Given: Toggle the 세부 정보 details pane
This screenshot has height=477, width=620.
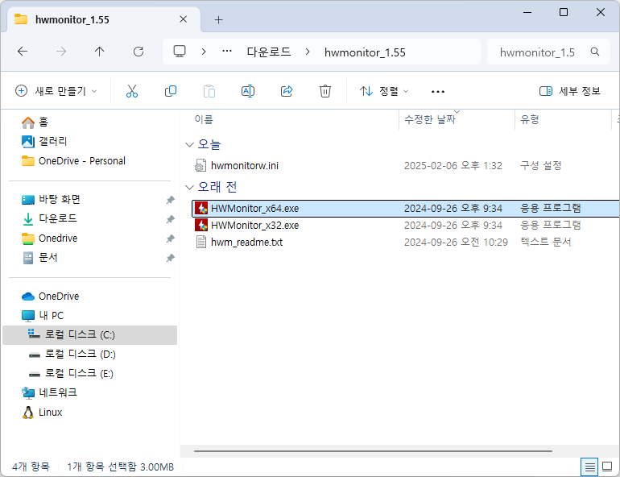Looking at the screenshot, I should (x=570, y=91).
